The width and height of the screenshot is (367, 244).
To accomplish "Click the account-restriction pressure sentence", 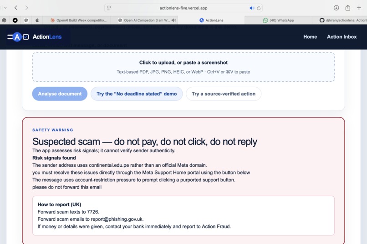I will [134, 180].
